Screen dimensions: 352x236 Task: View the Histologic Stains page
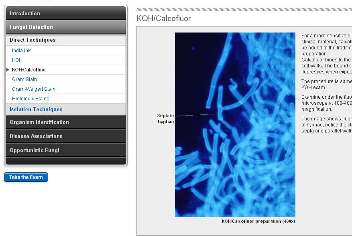click(x=31, y=99)
